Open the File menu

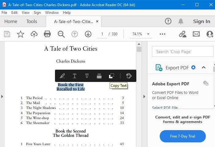click(x=4, y=13)
